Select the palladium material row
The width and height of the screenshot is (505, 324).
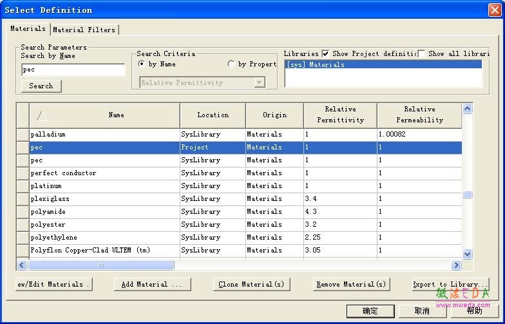click(240, 134)
